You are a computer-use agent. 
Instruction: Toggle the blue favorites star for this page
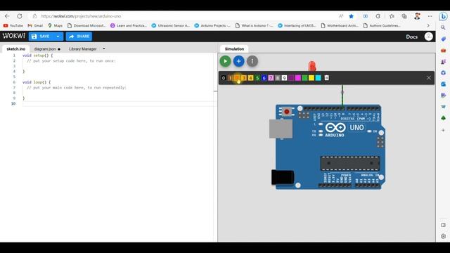coord(351,16)
